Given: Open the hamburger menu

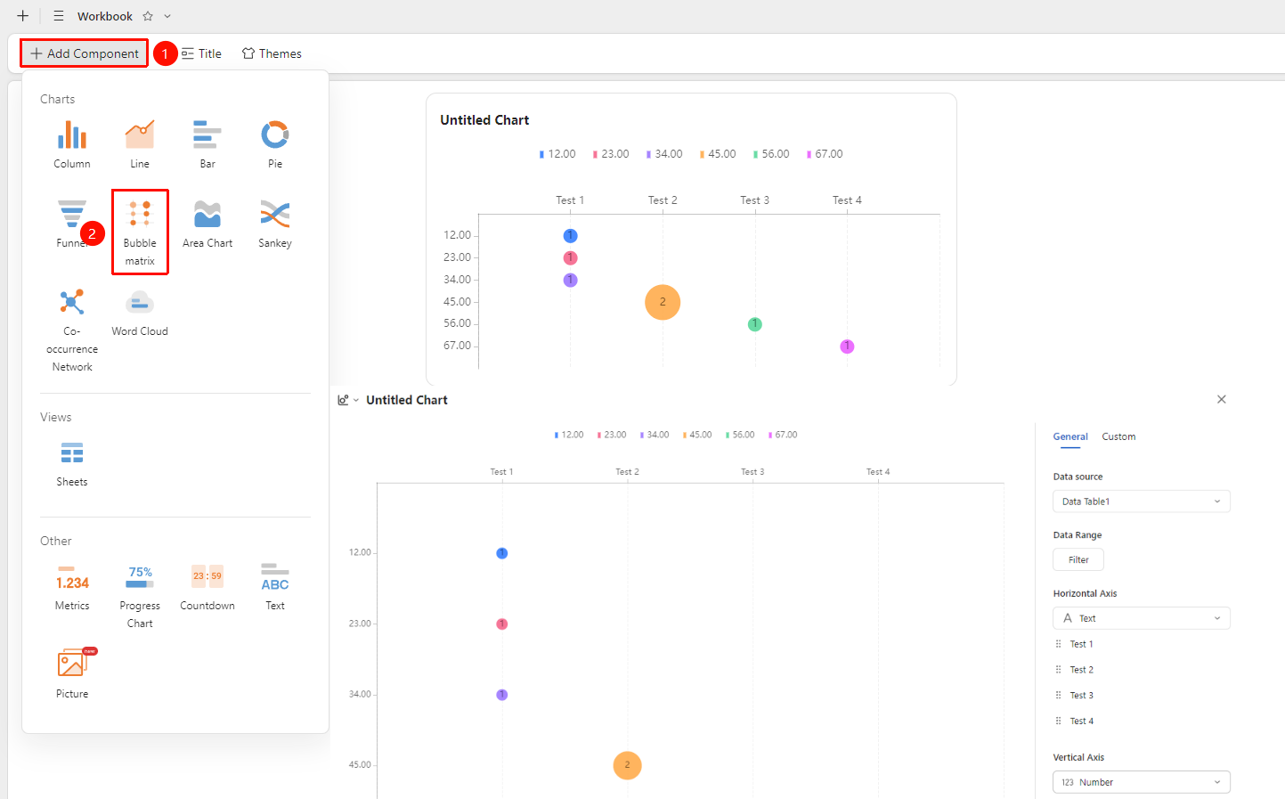Looking at the screenshot, I should coord(59,16).
